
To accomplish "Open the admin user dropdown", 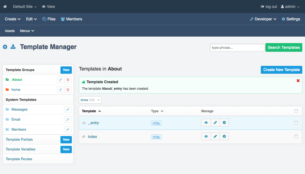I will coord(290,7).
